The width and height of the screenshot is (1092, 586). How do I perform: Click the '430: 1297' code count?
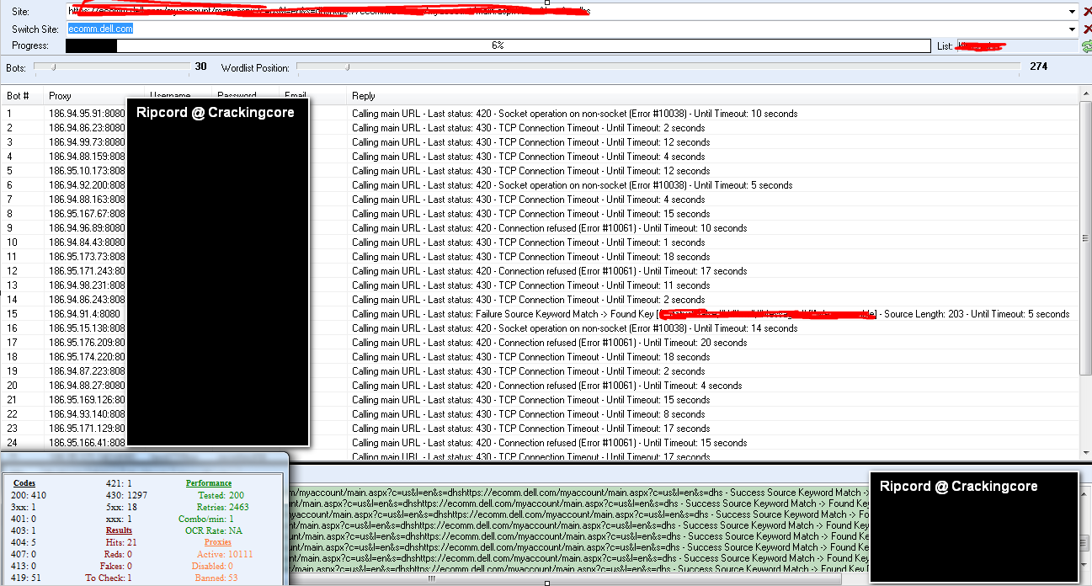click(x=126, y=495)
